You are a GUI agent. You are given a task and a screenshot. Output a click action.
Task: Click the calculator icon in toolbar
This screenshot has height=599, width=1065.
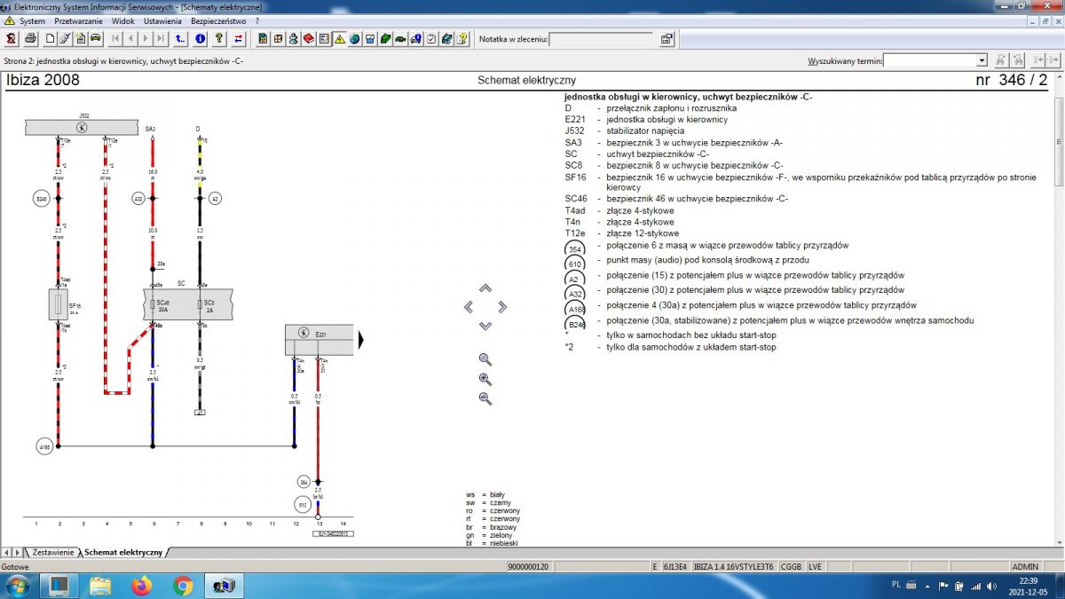click(263, 38)
